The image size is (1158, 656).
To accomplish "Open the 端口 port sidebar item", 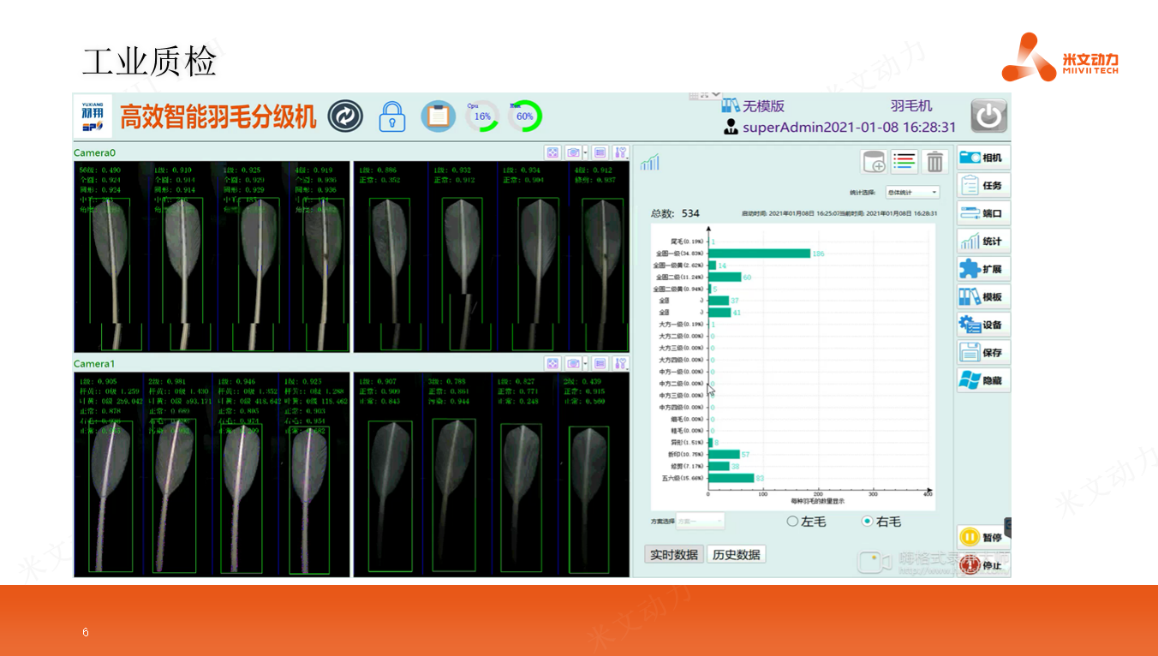I will (x=983, y=213).
